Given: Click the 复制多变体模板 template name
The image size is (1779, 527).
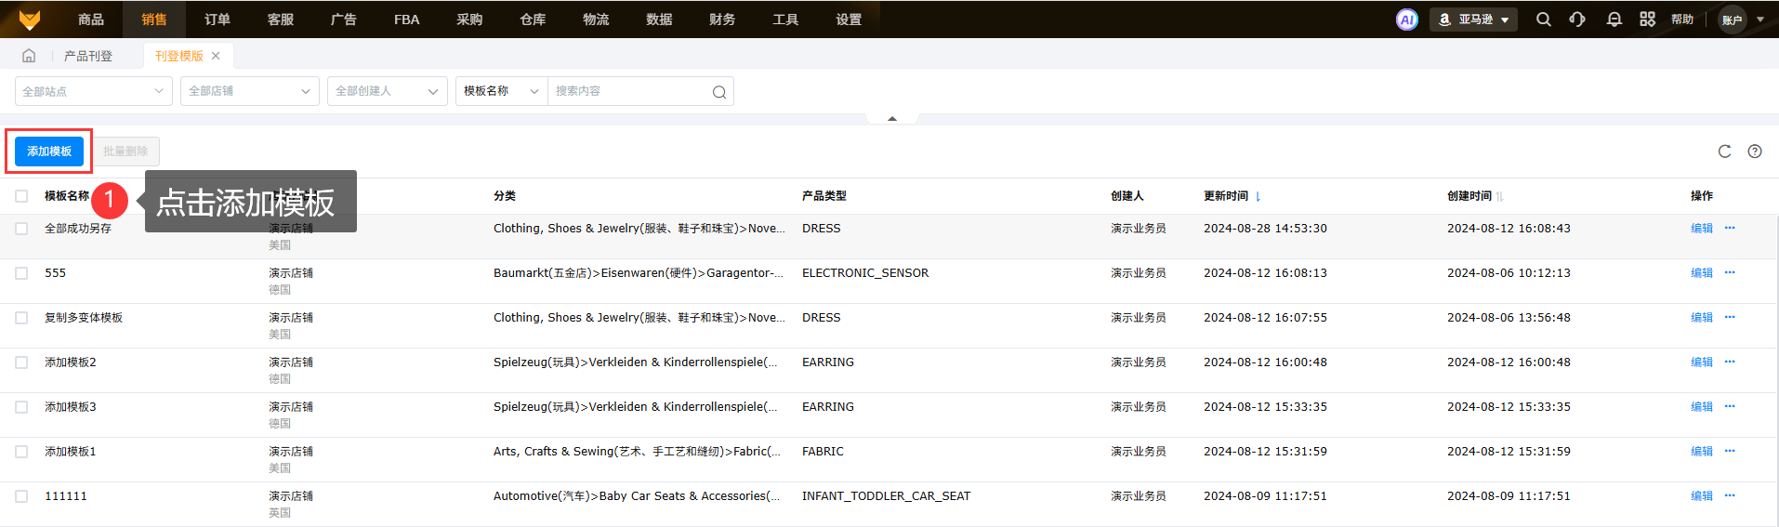Looking at the screenshot, I should pos(84,318).
